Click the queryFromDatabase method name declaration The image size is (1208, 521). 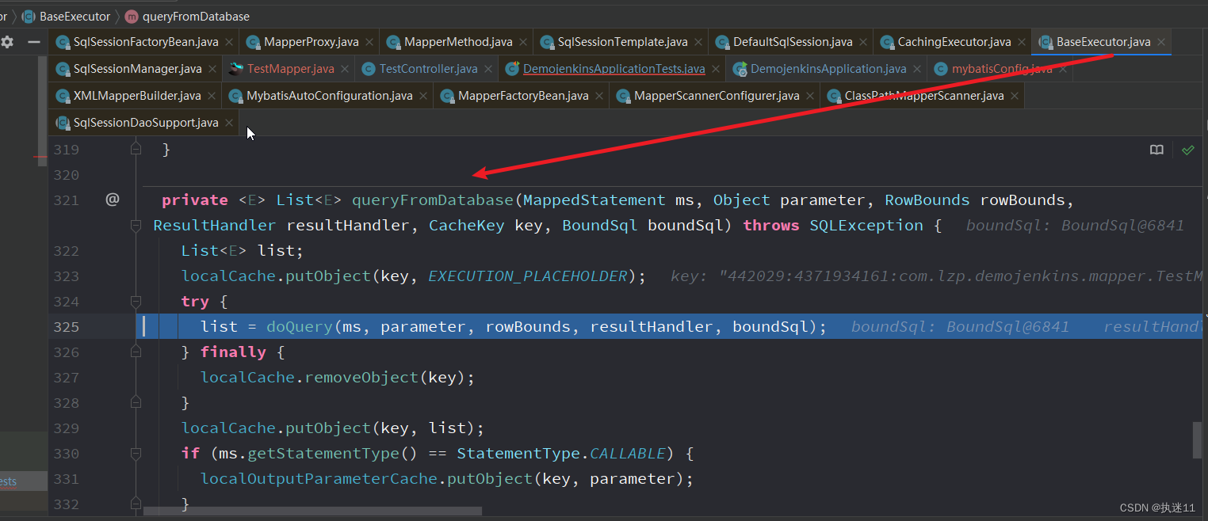click(432, 200)
